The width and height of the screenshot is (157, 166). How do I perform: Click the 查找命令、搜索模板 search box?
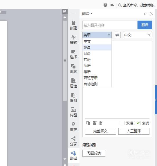coord(139,5)
